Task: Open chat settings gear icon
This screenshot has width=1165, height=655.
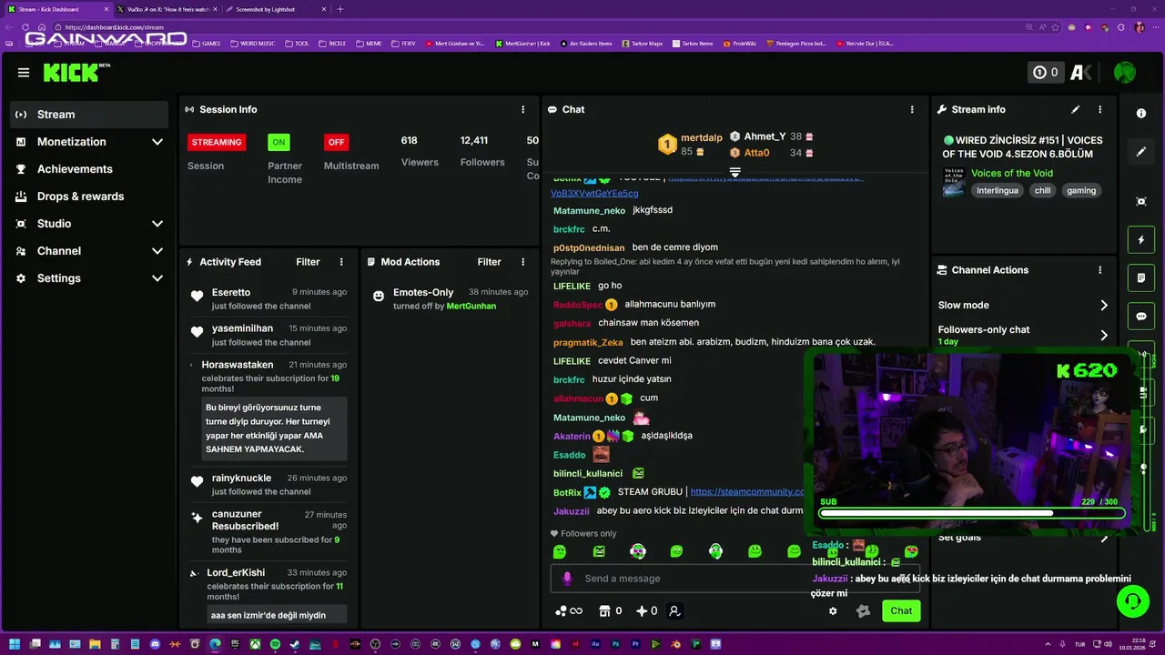Action: [x=833, y=611]
